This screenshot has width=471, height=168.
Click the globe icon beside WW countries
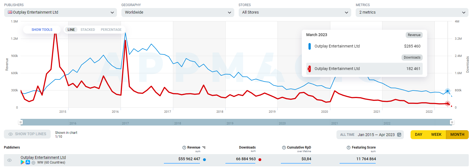(x=33, y=163)
